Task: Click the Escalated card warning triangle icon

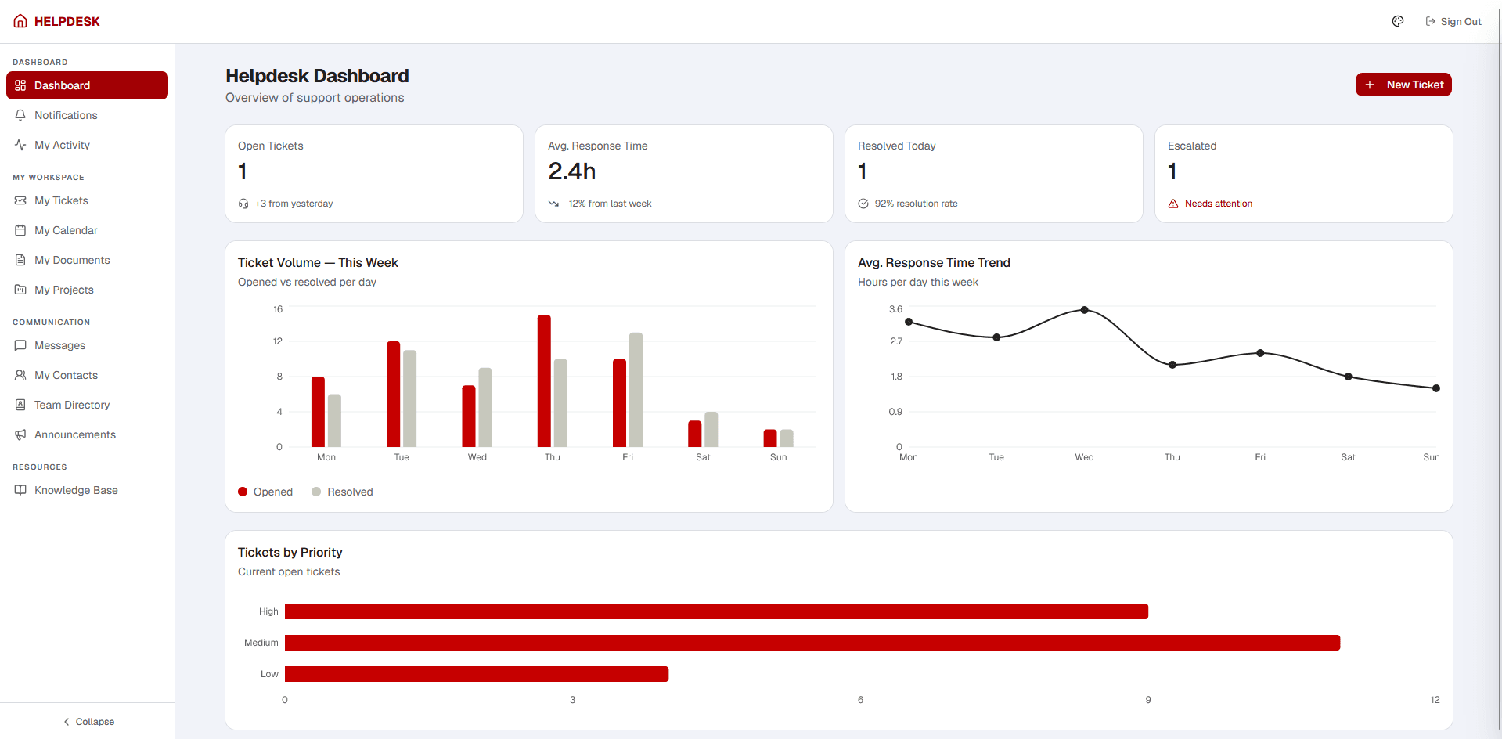Action: 1173,204
